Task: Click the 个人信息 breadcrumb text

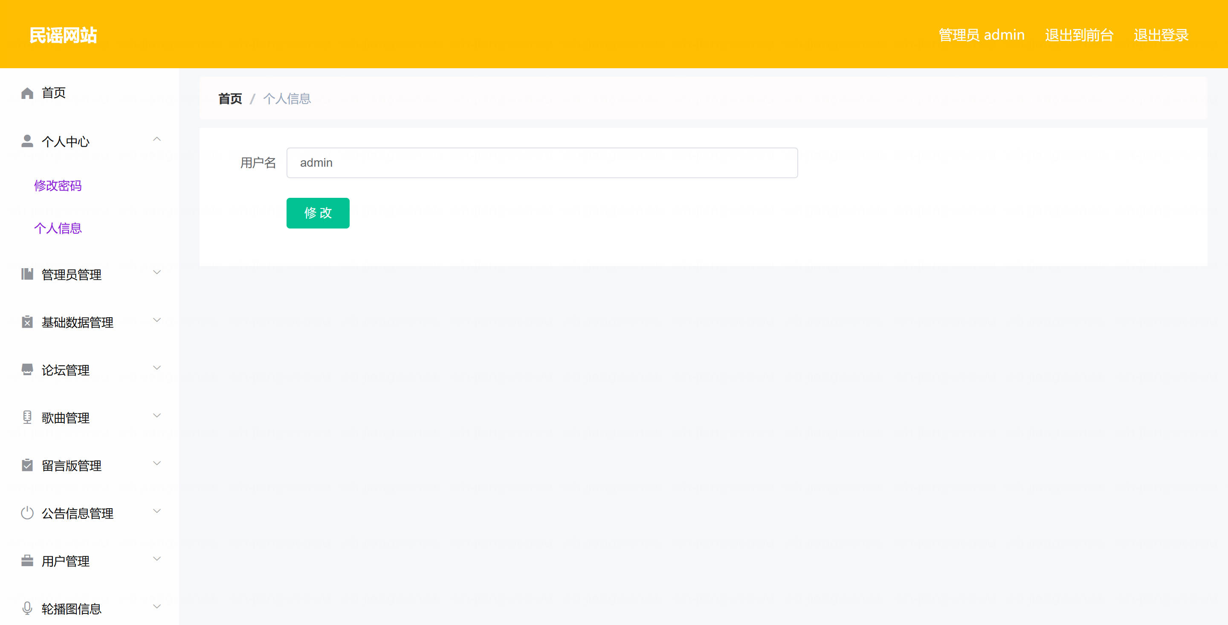Action: [x=287, y=98]
